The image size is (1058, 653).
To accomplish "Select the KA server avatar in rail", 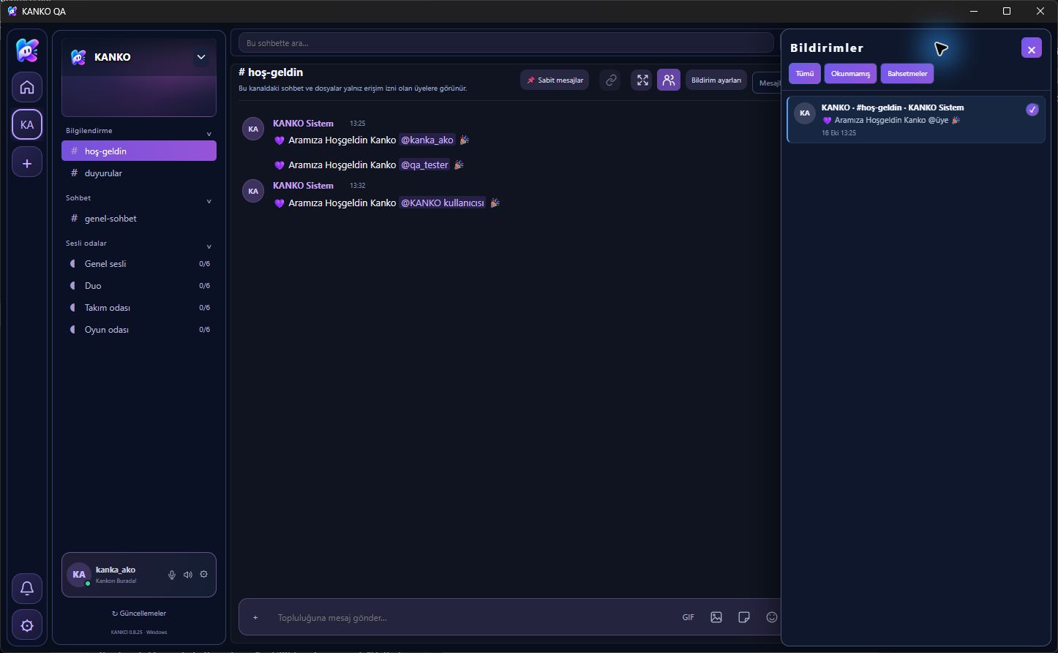I will pos(27,124).
